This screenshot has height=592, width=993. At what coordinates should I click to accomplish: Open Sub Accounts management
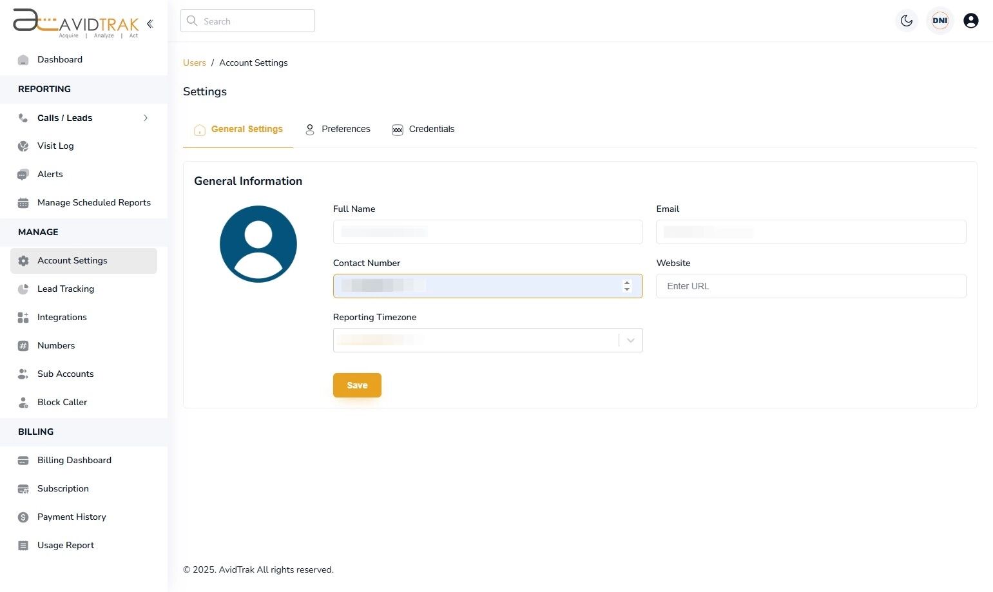pyautogui.click(x=65, y=374)
